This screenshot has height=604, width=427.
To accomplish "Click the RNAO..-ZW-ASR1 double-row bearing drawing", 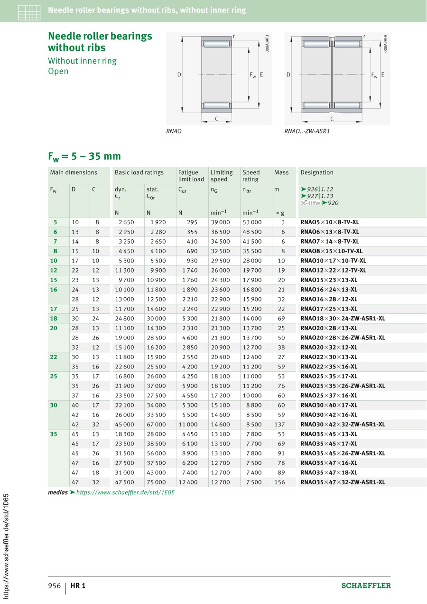I will click(337, 79).
